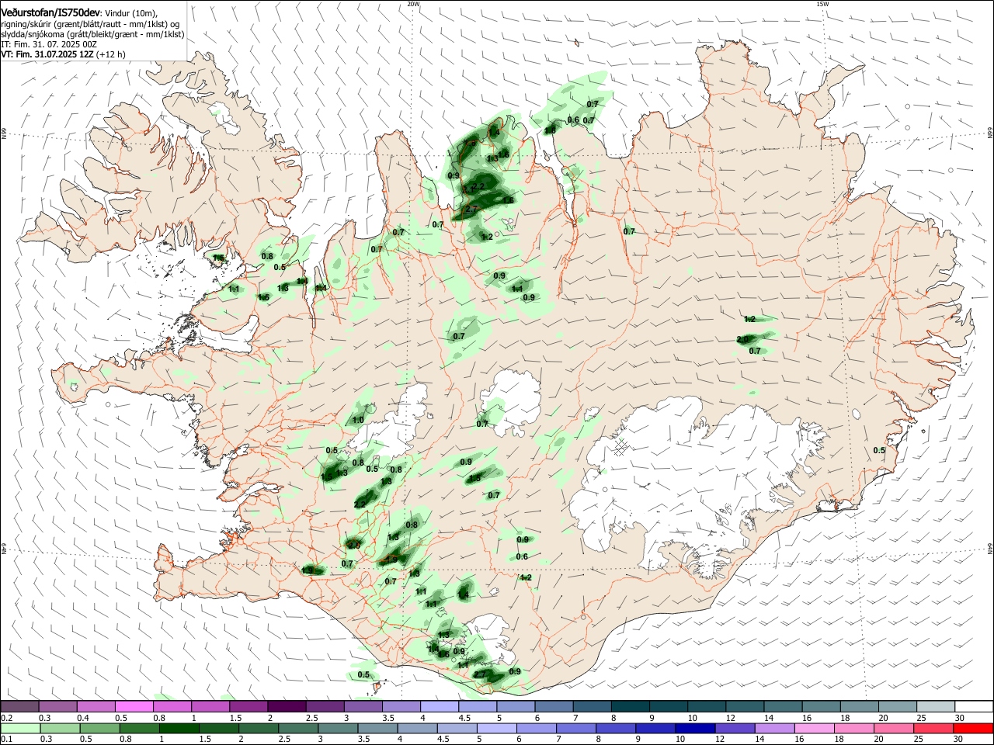Click the 0.2 legend label
Screen dimensions: 994x745
[6, 718]
